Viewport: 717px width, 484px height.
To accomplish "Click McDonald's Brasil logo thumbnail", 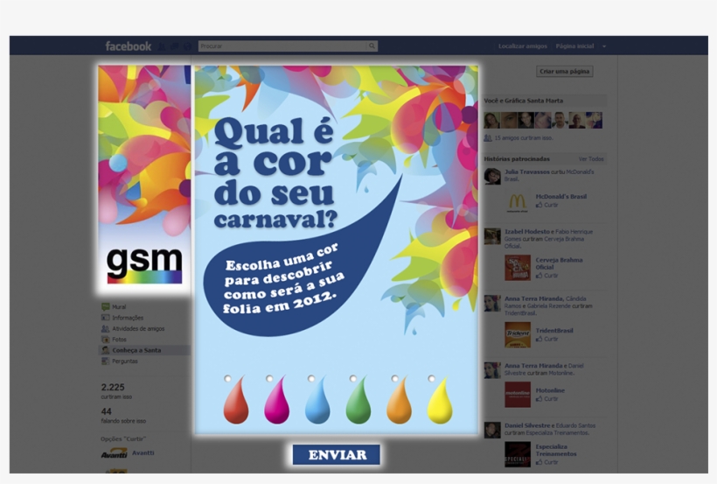I will tap(518, 202).
